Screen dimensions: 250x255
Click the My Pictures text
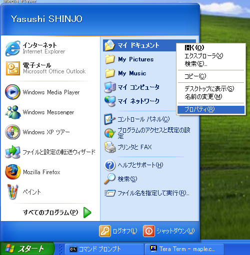(136, 59)
